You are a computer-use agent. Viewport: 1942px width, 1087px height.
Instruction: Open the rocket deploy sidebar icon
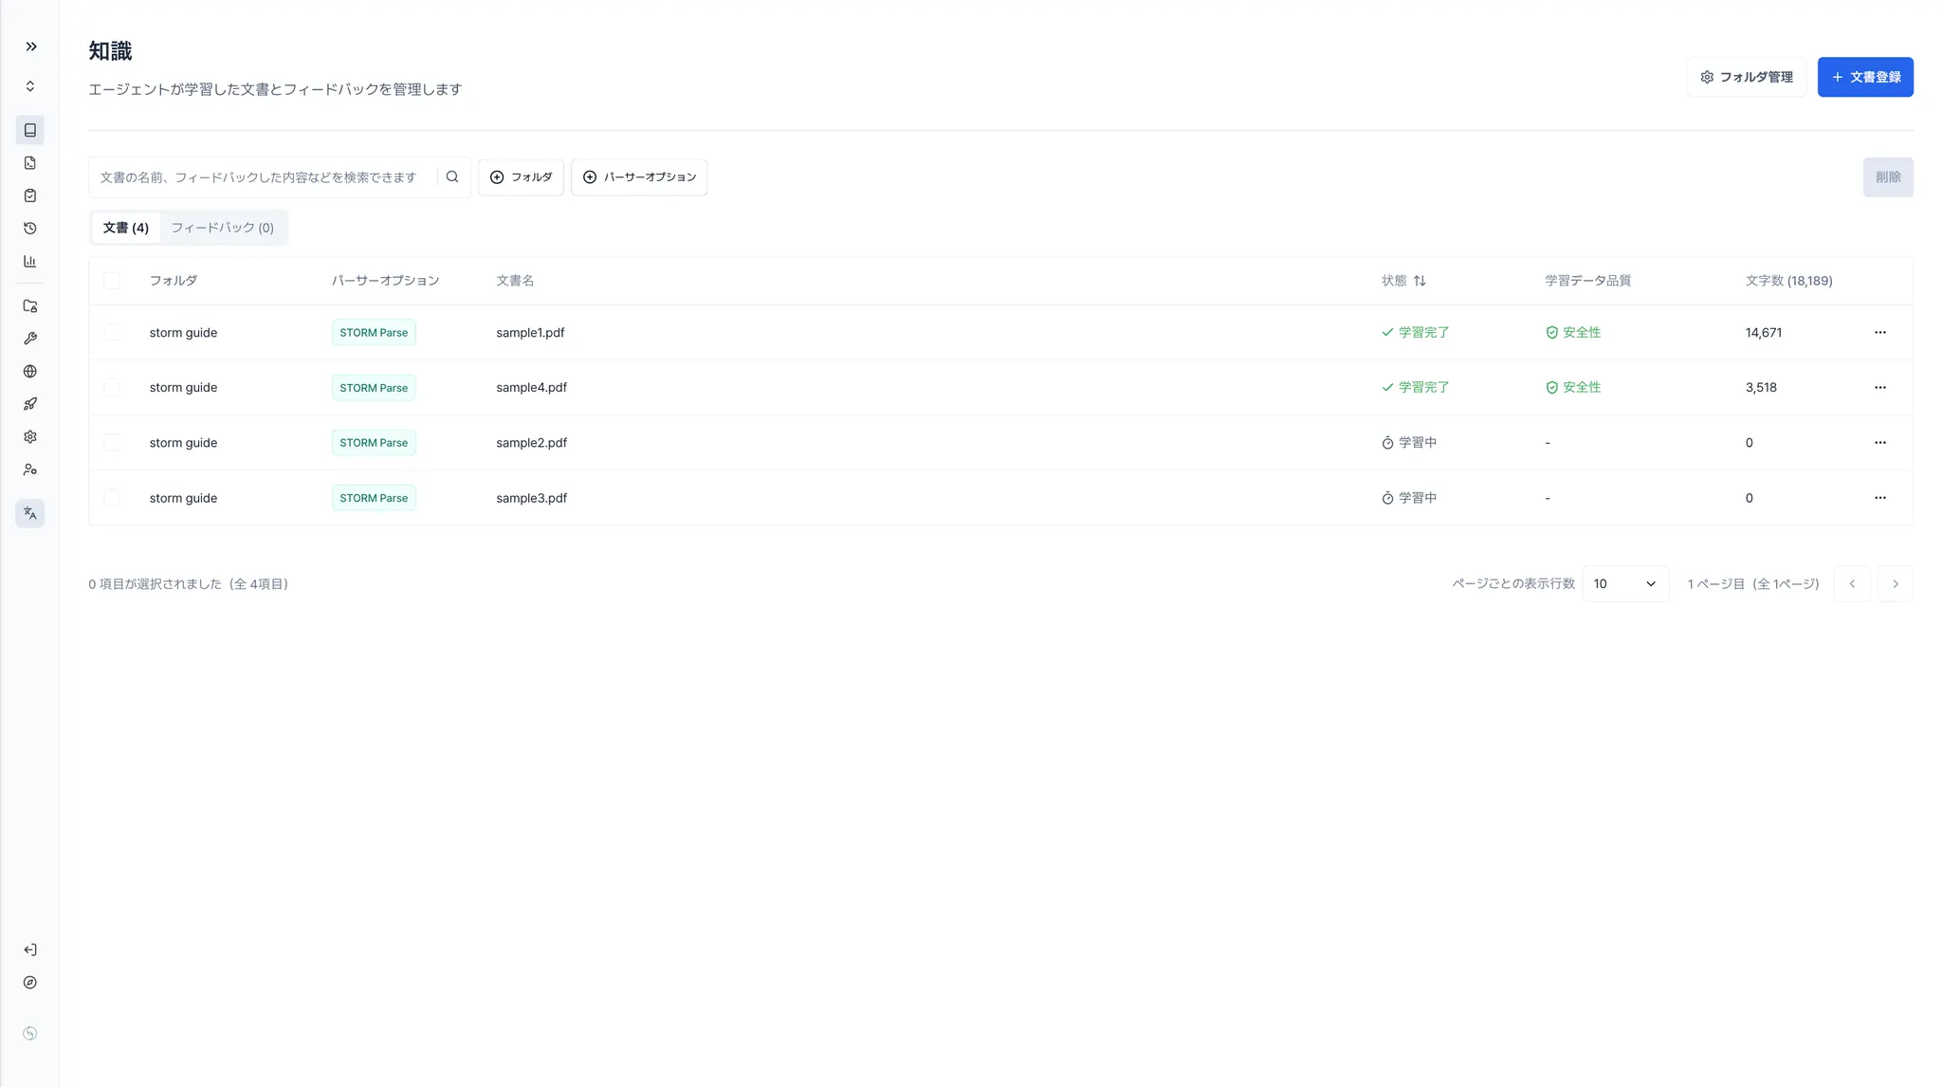(x=30, y=404)
